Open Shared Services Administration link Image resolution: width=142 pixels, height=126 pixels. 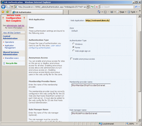[x=11, y=53]
